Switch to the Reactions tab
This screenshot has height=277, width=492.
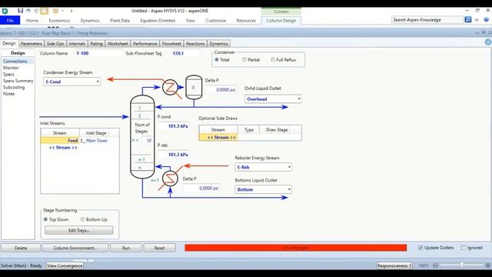[x=195, y=44]
